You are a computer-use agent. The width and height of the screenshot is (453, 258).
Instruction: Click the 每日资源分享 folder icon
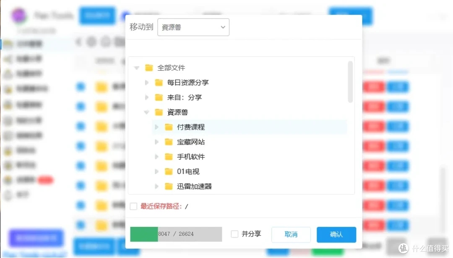pyautogui.click(x=159, y=82)
